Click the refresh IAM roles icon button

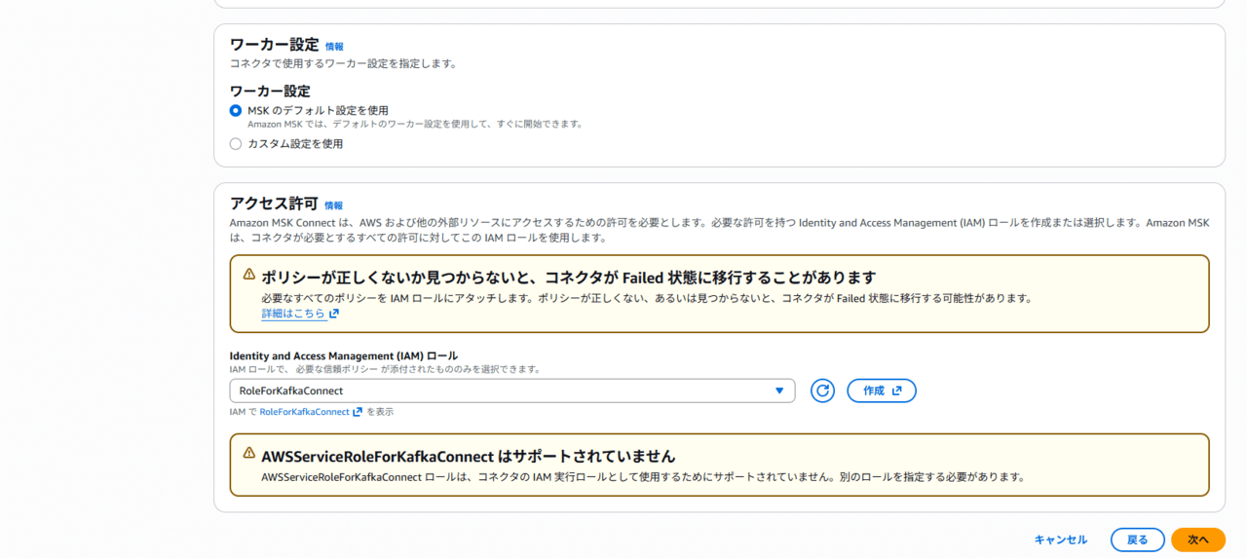coord(822,391)
